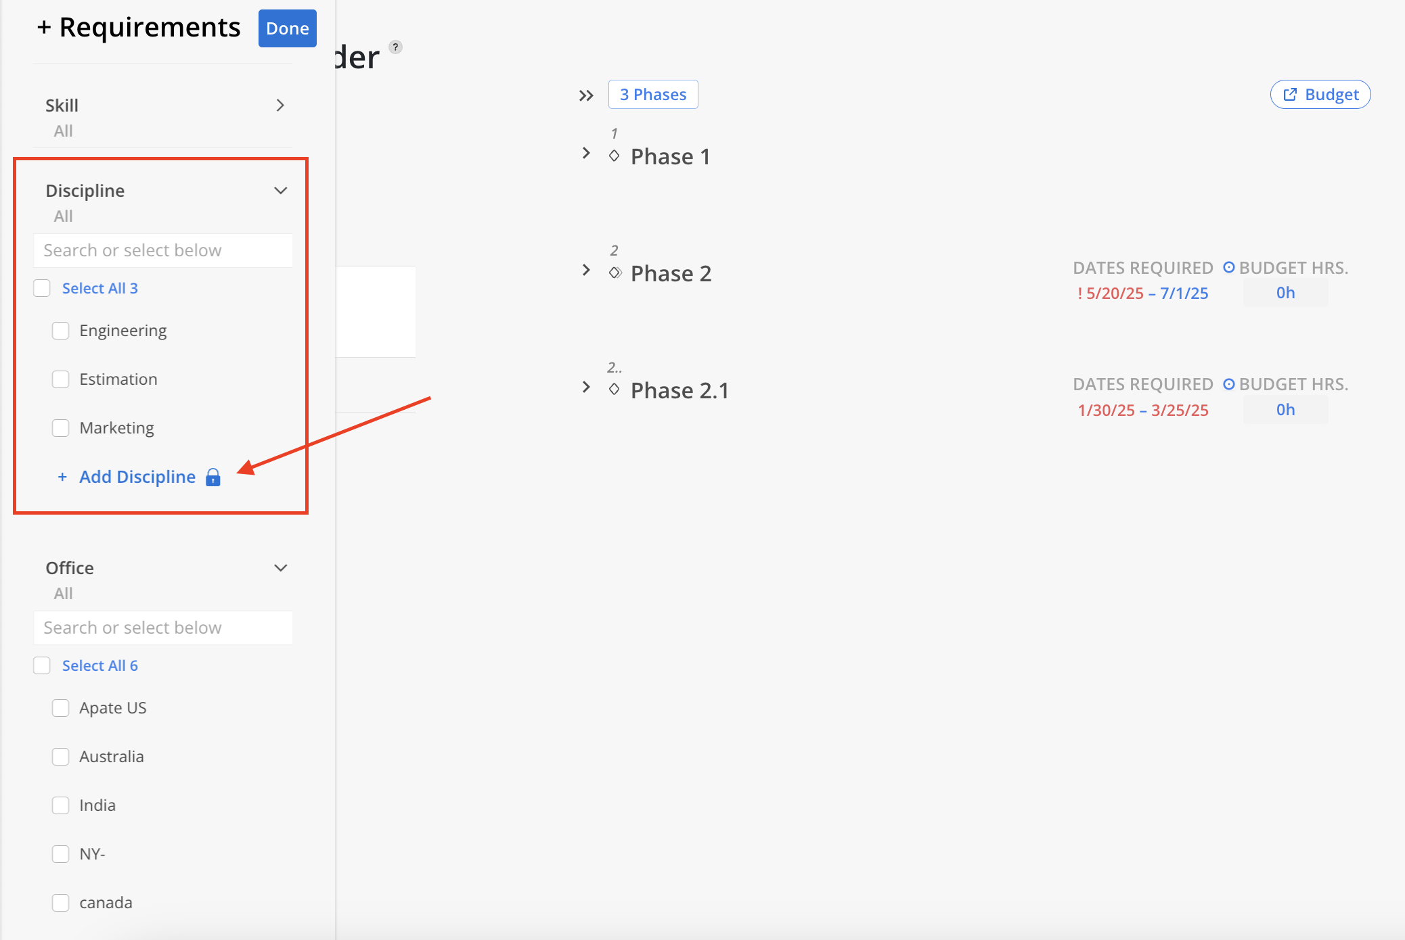Viewport: 1405px width, 940px height.
Task: Click the 3 Phases button
Action: point(653,95)
